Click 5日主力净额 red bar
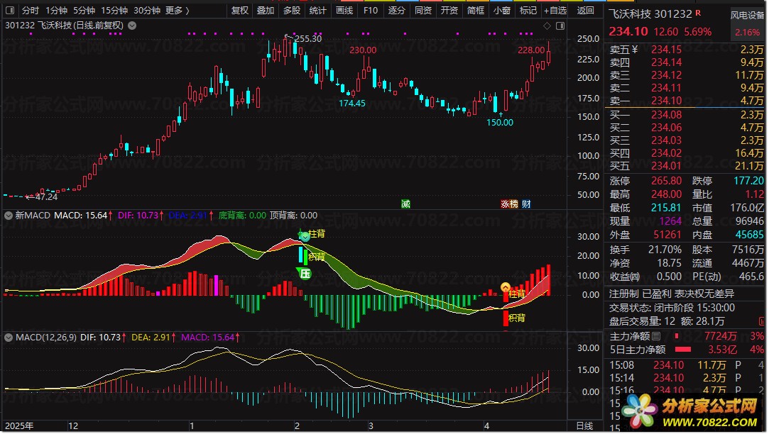This screenshot has width=769, height=434. pos(682,350)
